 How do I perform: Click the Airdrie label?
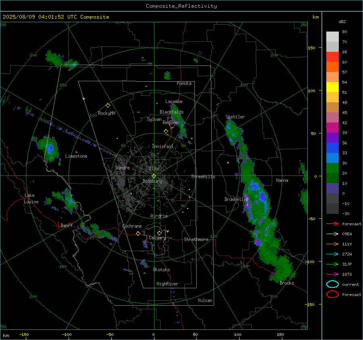[x=159, y=216]
